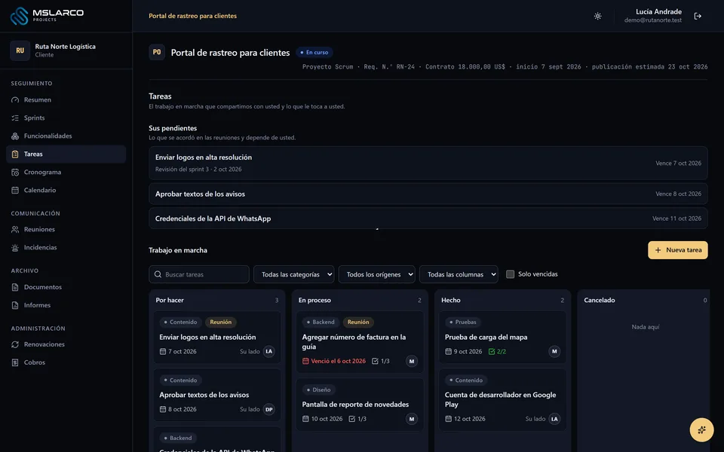Click the MSLARCO Projects logo
Image resolution: width=724 pixels, height=452 pixels.
coord(47,16)
